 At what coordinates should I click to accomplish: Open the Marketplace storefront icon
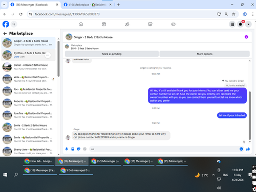coord(150,24)
